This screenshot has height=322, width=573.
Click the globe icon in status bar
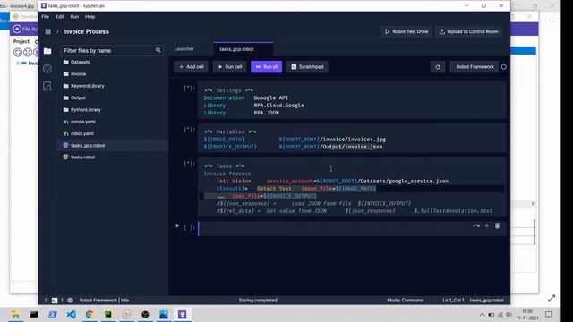(70, 301)
